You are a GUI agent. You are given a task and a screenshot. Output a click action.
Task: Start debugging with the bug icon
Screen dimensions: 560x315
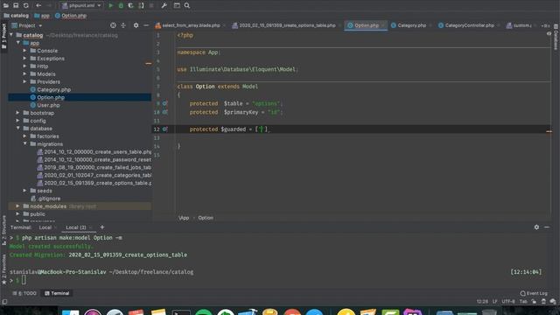tap(121, 5)
